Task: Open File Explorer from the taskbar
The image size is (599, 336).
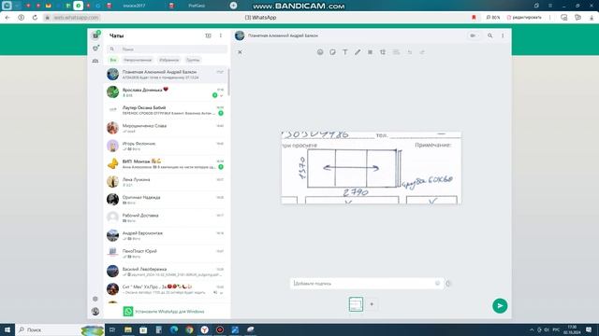Action: click(128, 329)
